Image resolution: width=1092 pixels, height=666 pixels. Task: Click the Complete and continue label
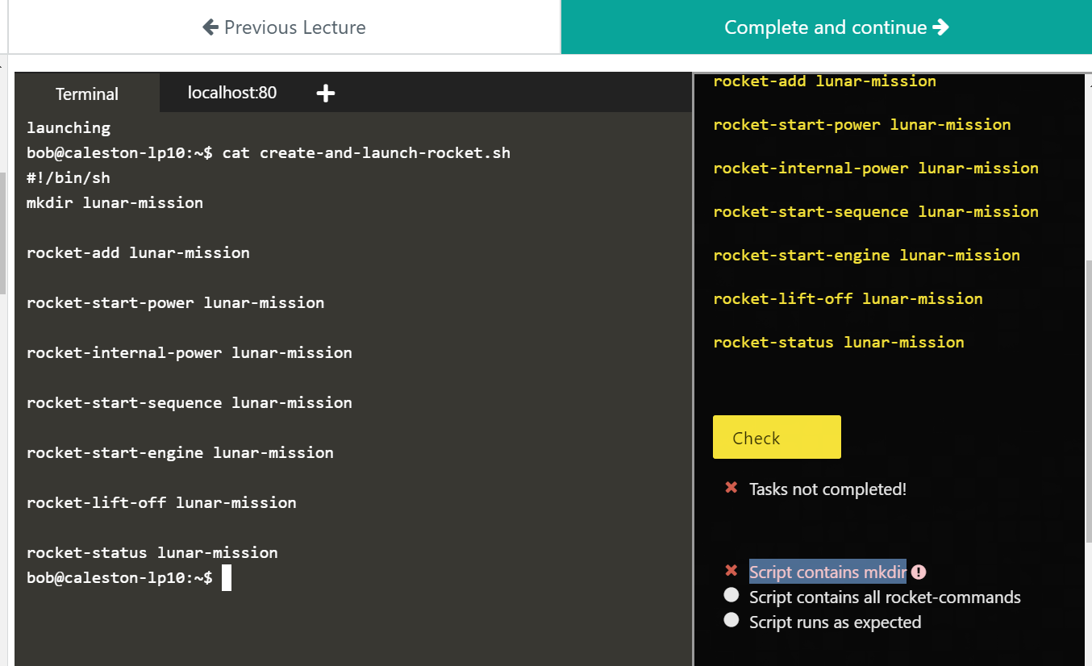click(825, 27)
